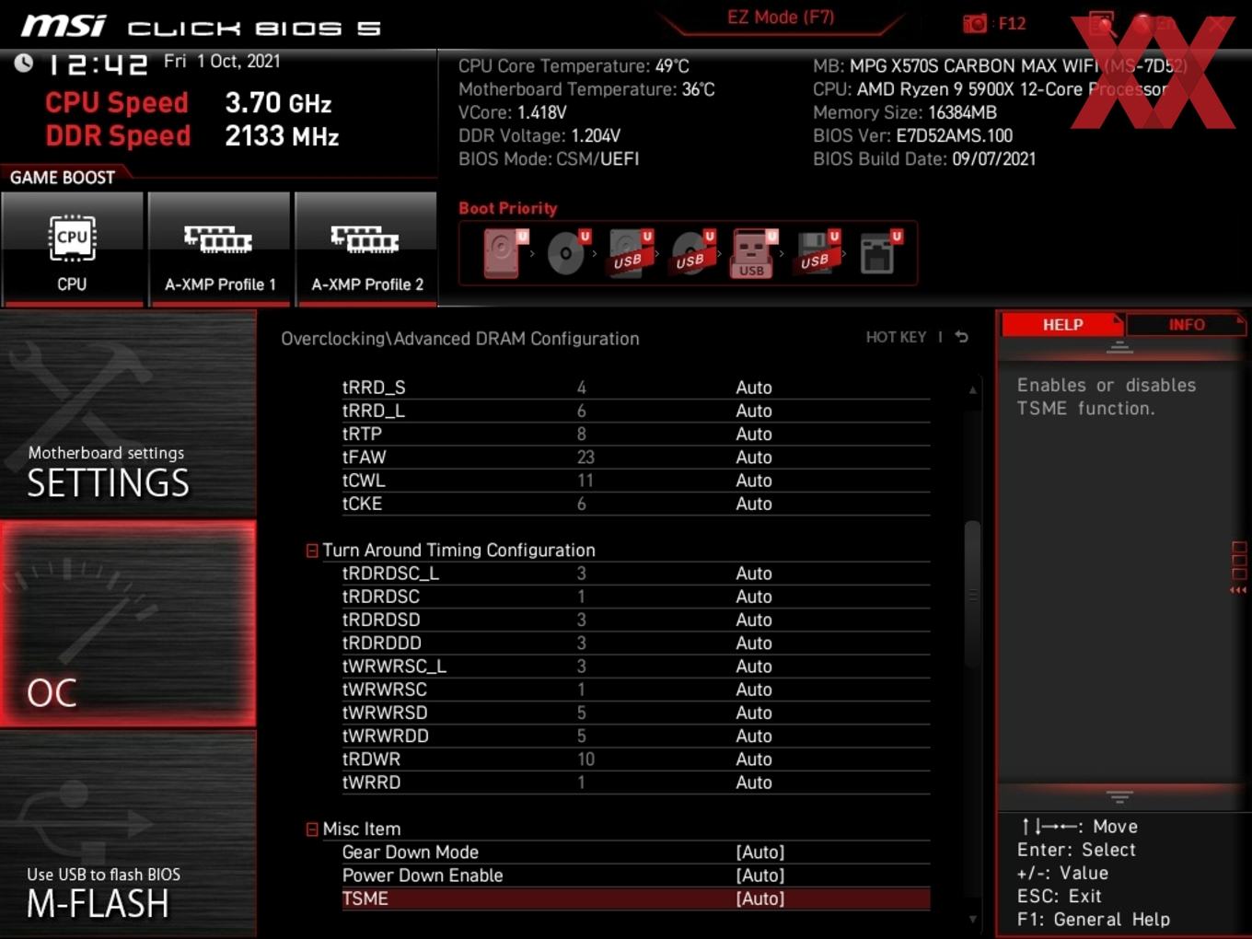Click the tRDRDSC row label
The image size is (1252, 939).
point(381,597)
